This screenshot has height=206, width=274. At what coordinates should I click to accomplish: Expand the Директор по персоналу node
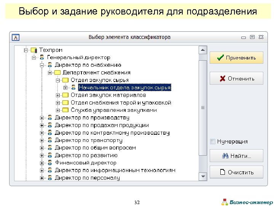(42, 178)
